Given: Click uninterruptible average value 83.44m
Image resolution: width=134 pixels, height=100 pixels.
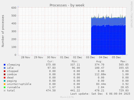Looking at the screenshot, I should (x=101, y=84).
